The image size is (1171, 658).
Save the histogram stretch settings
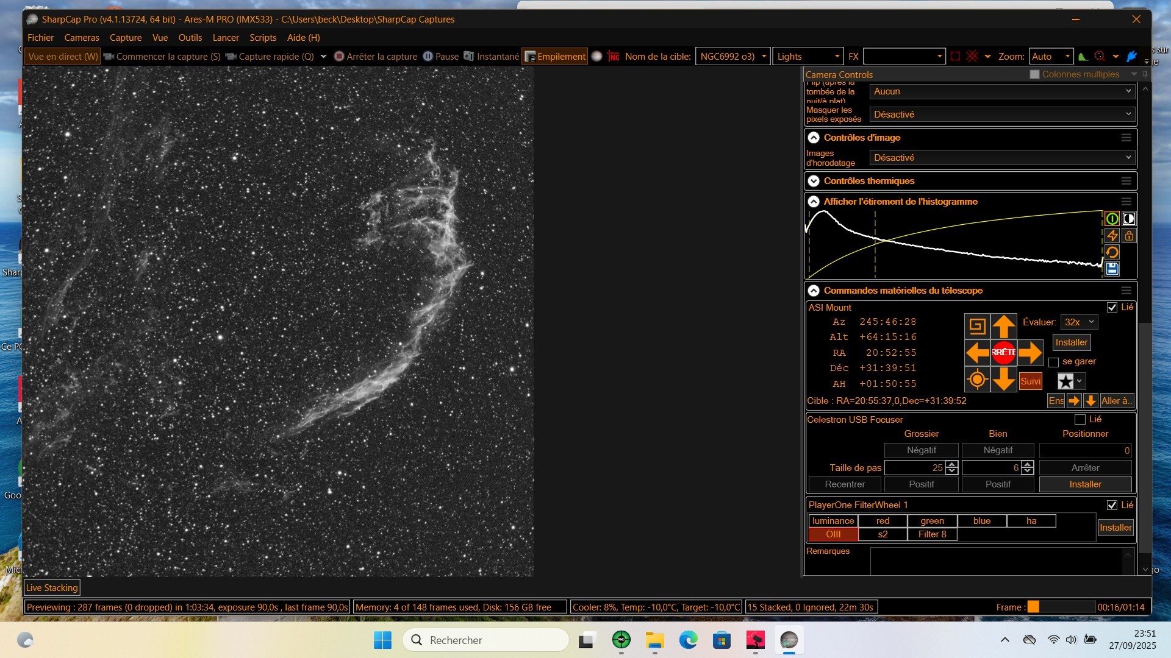[x=1112, y=269]
